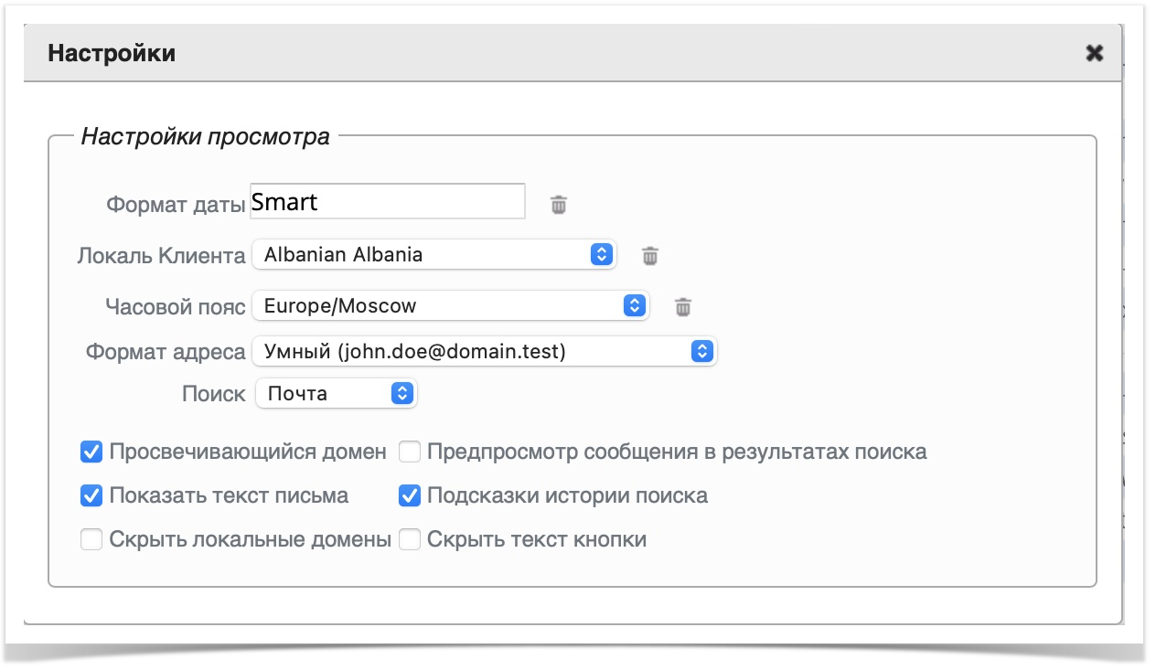
Task: Enable Предпросмотр сообщения в результатах поиска
Action: point(408,451)
